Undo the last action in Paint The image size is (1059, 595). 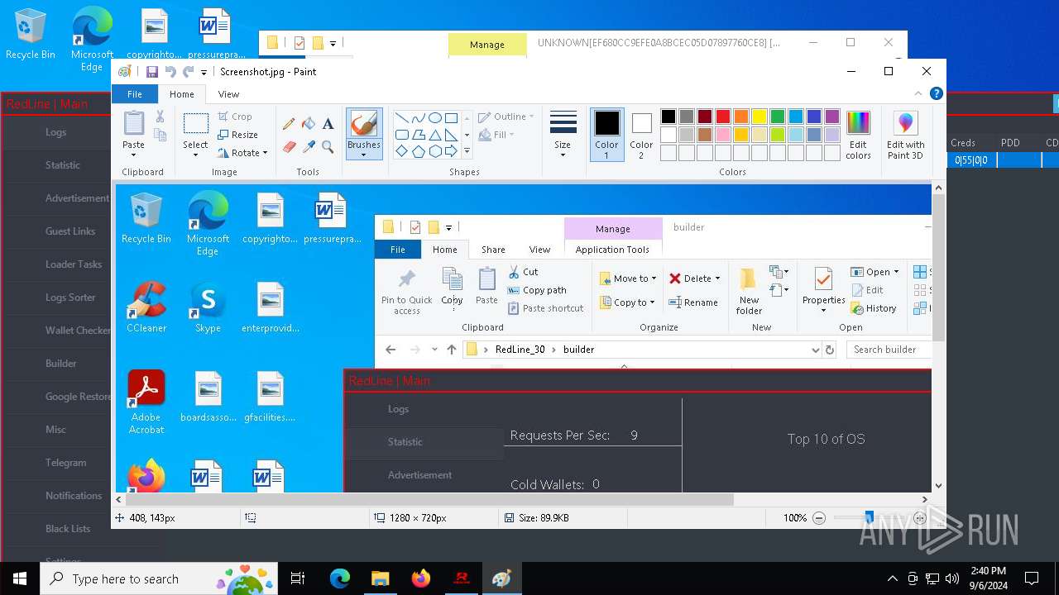click(x=170, y=72)
